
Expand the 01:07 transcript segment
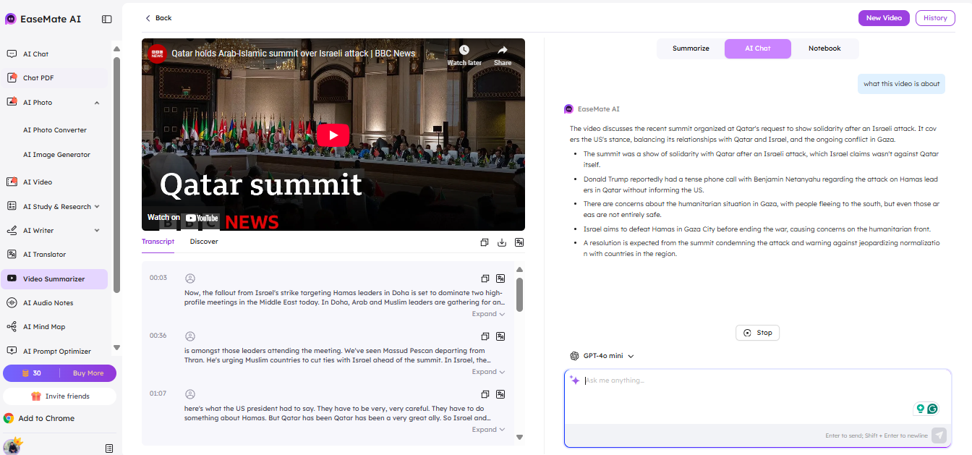point(488,430)
